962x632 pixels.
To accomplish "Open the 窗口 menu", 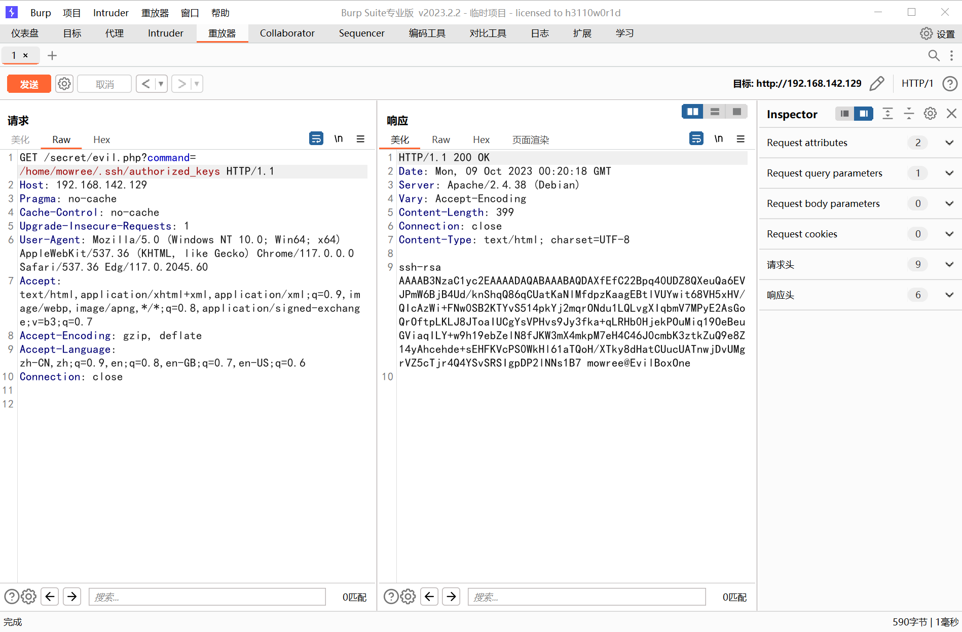I will tap(190, 13).
